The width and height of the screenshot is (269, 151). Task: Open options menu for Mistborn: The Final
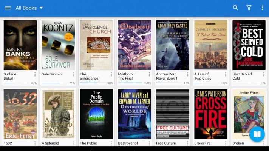150,74
